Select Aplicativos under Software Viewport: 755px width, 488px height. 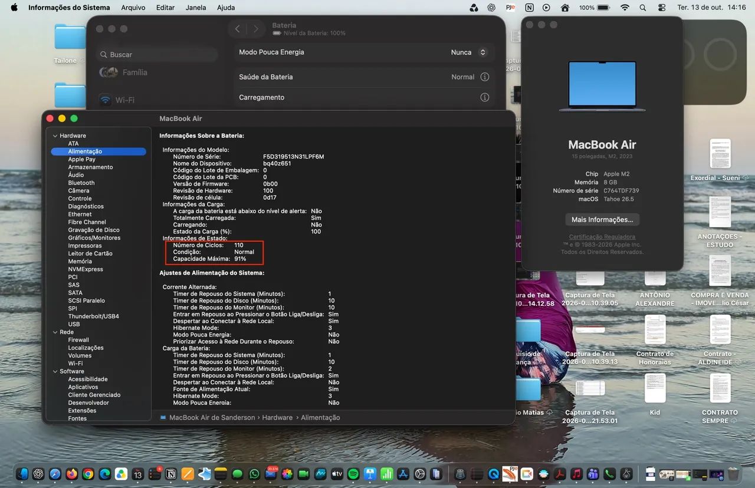83,387
